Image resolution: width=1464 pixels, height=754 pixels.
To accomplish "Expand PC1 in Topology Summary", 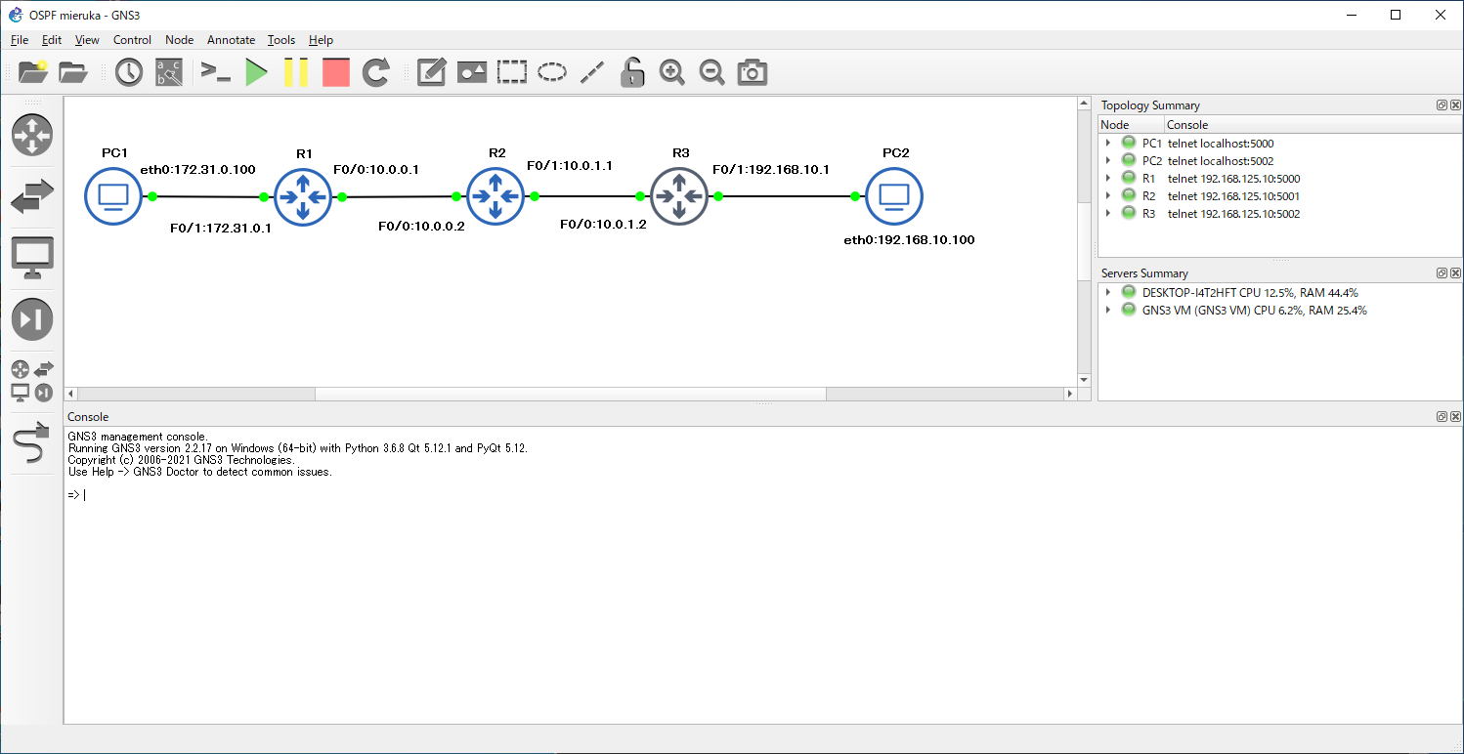I will (1108, 144).
